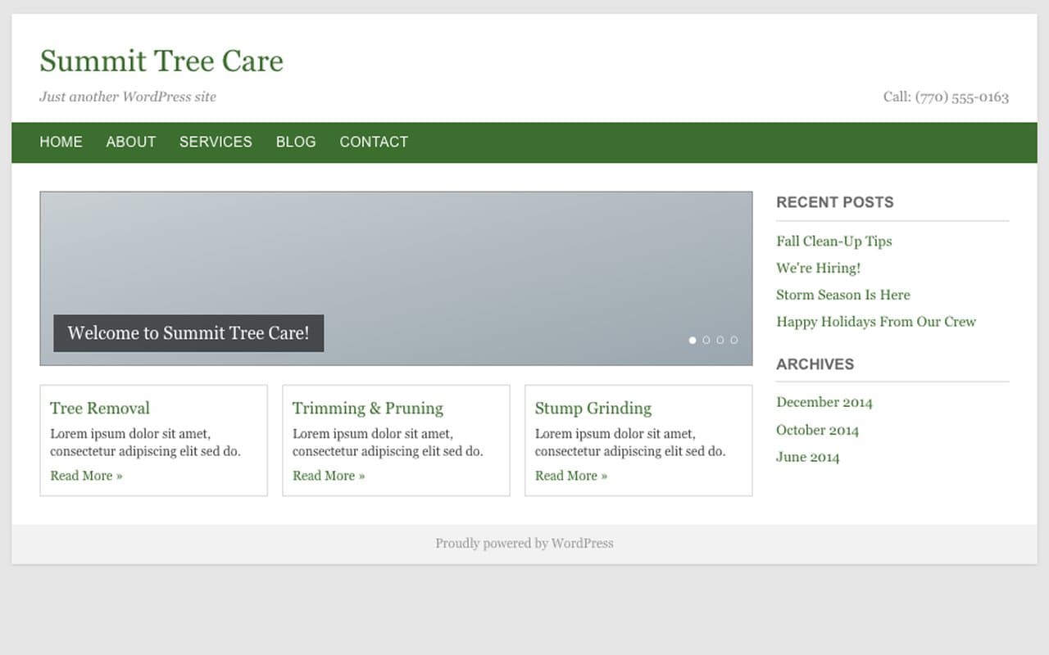
Task: Select the first slider pagination dot
Action: (693, 340)
